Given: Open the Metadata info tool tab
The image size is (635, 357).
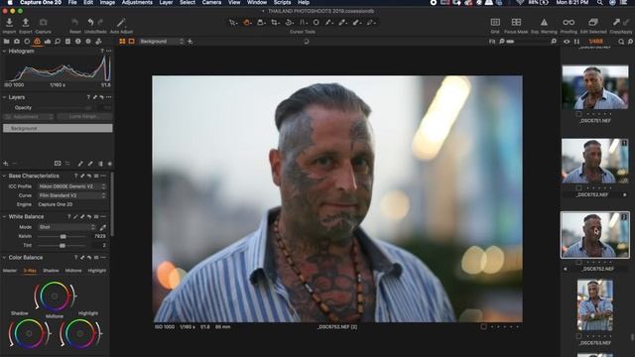Looking at the screenshot, I should [78, 42].
